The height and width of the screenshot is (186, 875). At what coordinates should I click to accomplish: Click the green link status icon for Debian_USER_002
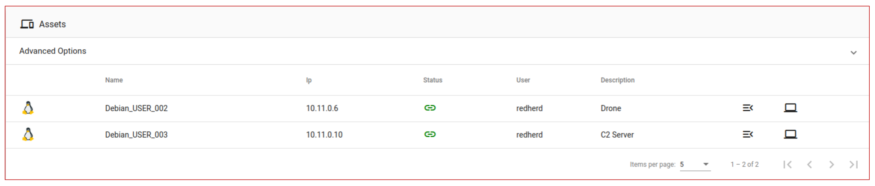[430, 108]
